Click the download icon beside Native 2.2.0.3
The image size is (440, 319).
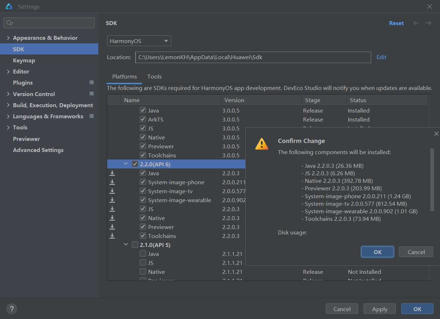pyautogui.click(x=112, y=218)
